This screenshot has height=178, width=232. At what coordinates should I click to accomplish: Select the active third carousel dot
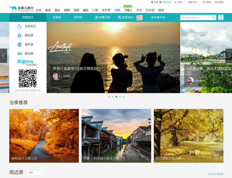pos(116,97)
